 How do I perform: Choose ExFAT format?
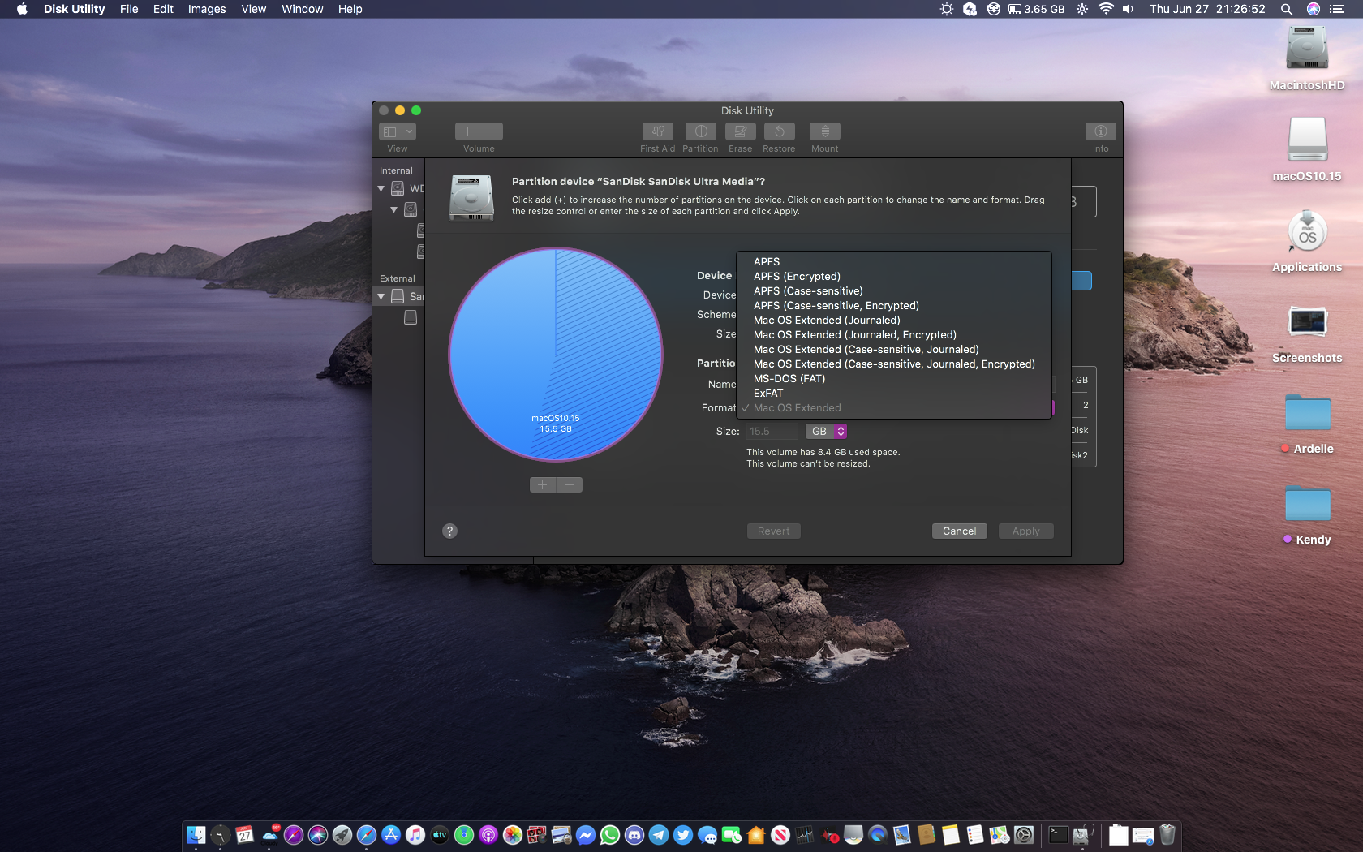[894, 393]
